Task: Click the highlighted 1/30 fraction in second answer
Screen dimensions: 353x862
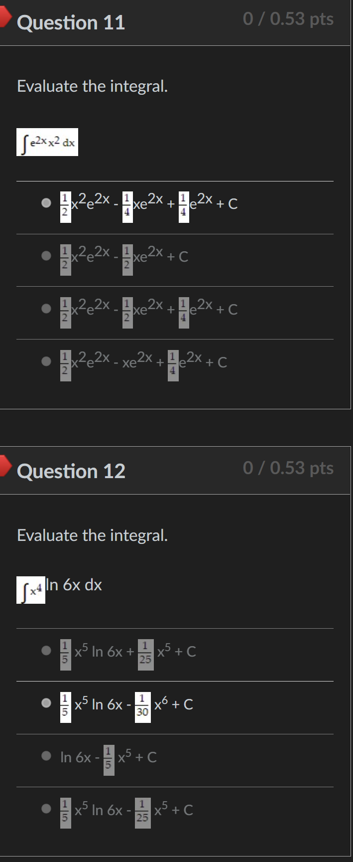Action: point(143,704)
